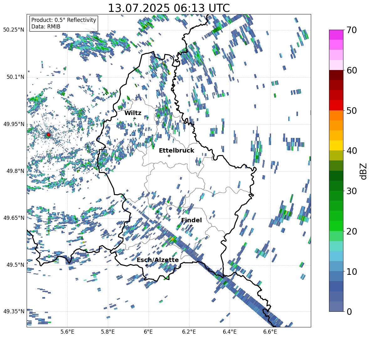The width and height of the screenshot is (371, 338).
Task: Click the 60 tick on the colorbar
Action: (351, 70)
